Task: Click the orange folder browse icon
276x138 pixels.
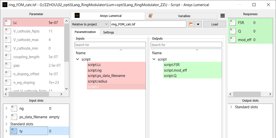Action: (191, 24)
